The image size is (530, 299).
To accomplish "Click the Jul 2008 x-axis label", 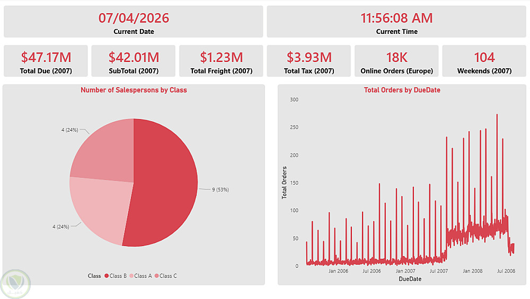I will click(x=506, y=271).
